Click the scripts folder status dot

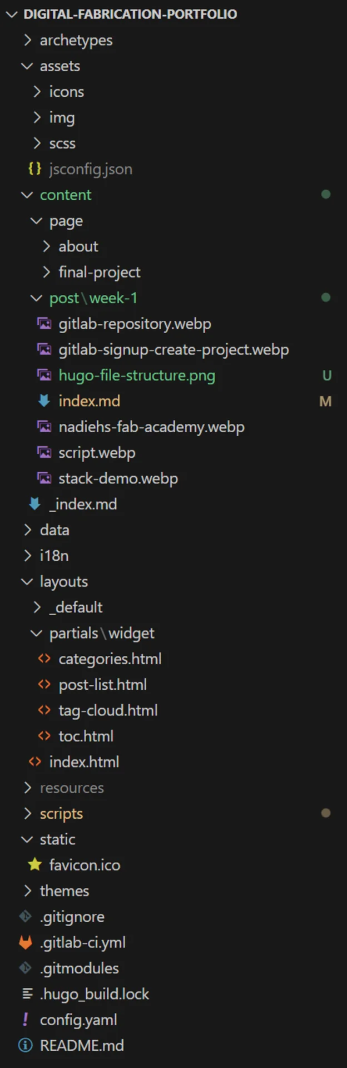[326, 813]
